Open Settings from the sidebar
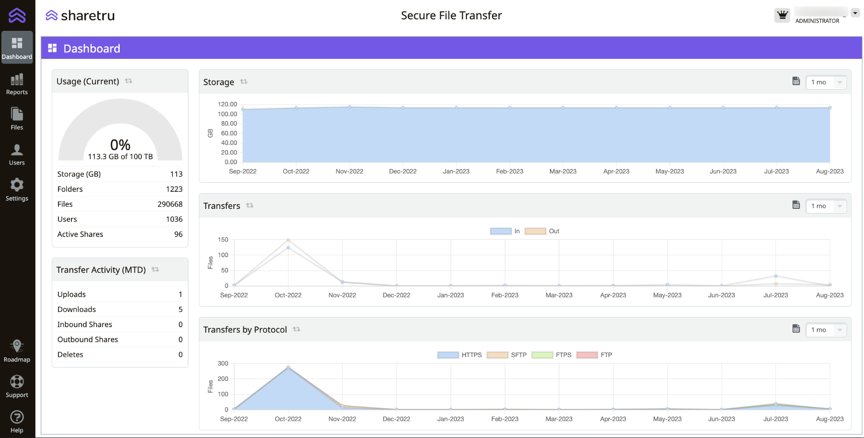The image size is (864, 438). [17, 190]
